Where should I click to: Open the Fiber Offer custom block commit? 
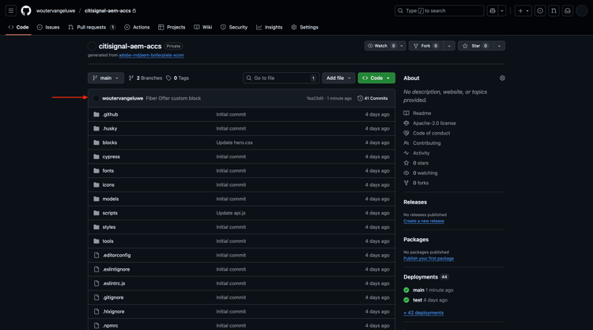(173, 98)
